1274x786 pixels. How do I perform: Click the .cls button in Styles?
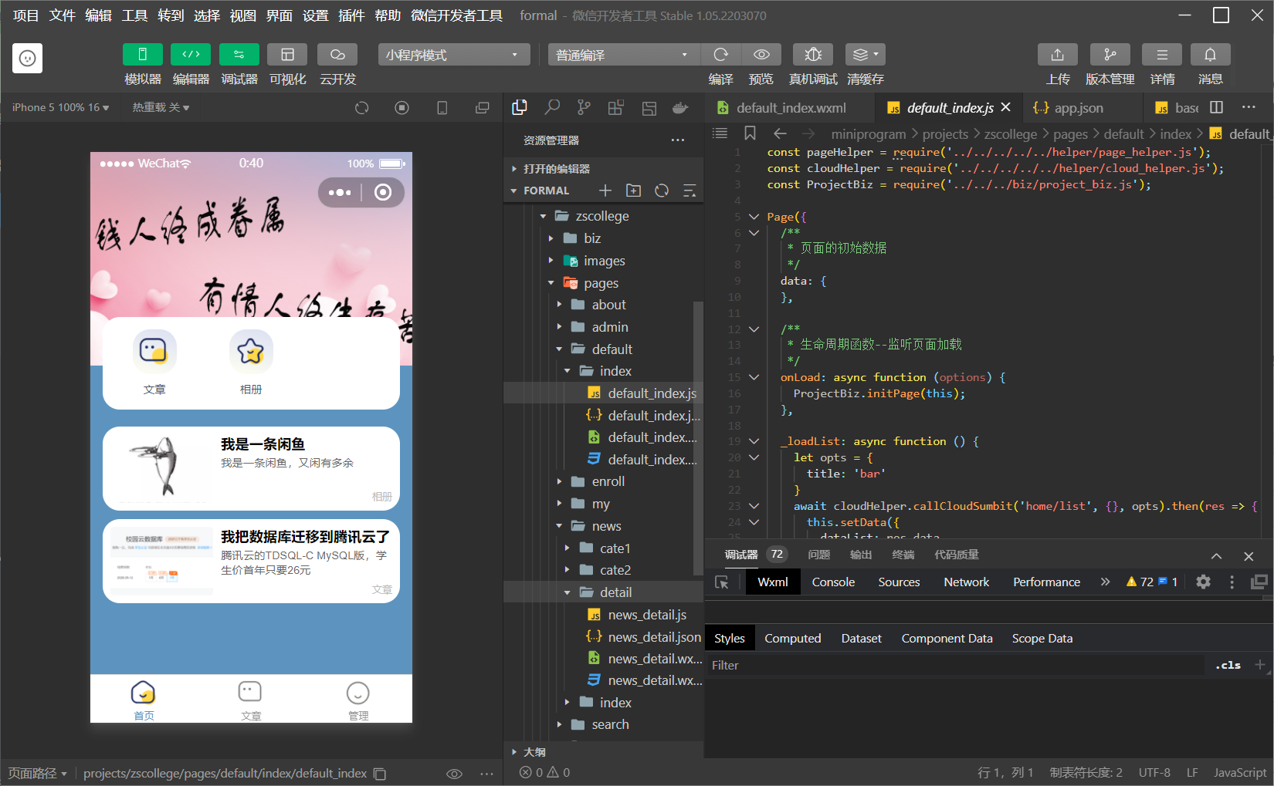point(1227,665)
